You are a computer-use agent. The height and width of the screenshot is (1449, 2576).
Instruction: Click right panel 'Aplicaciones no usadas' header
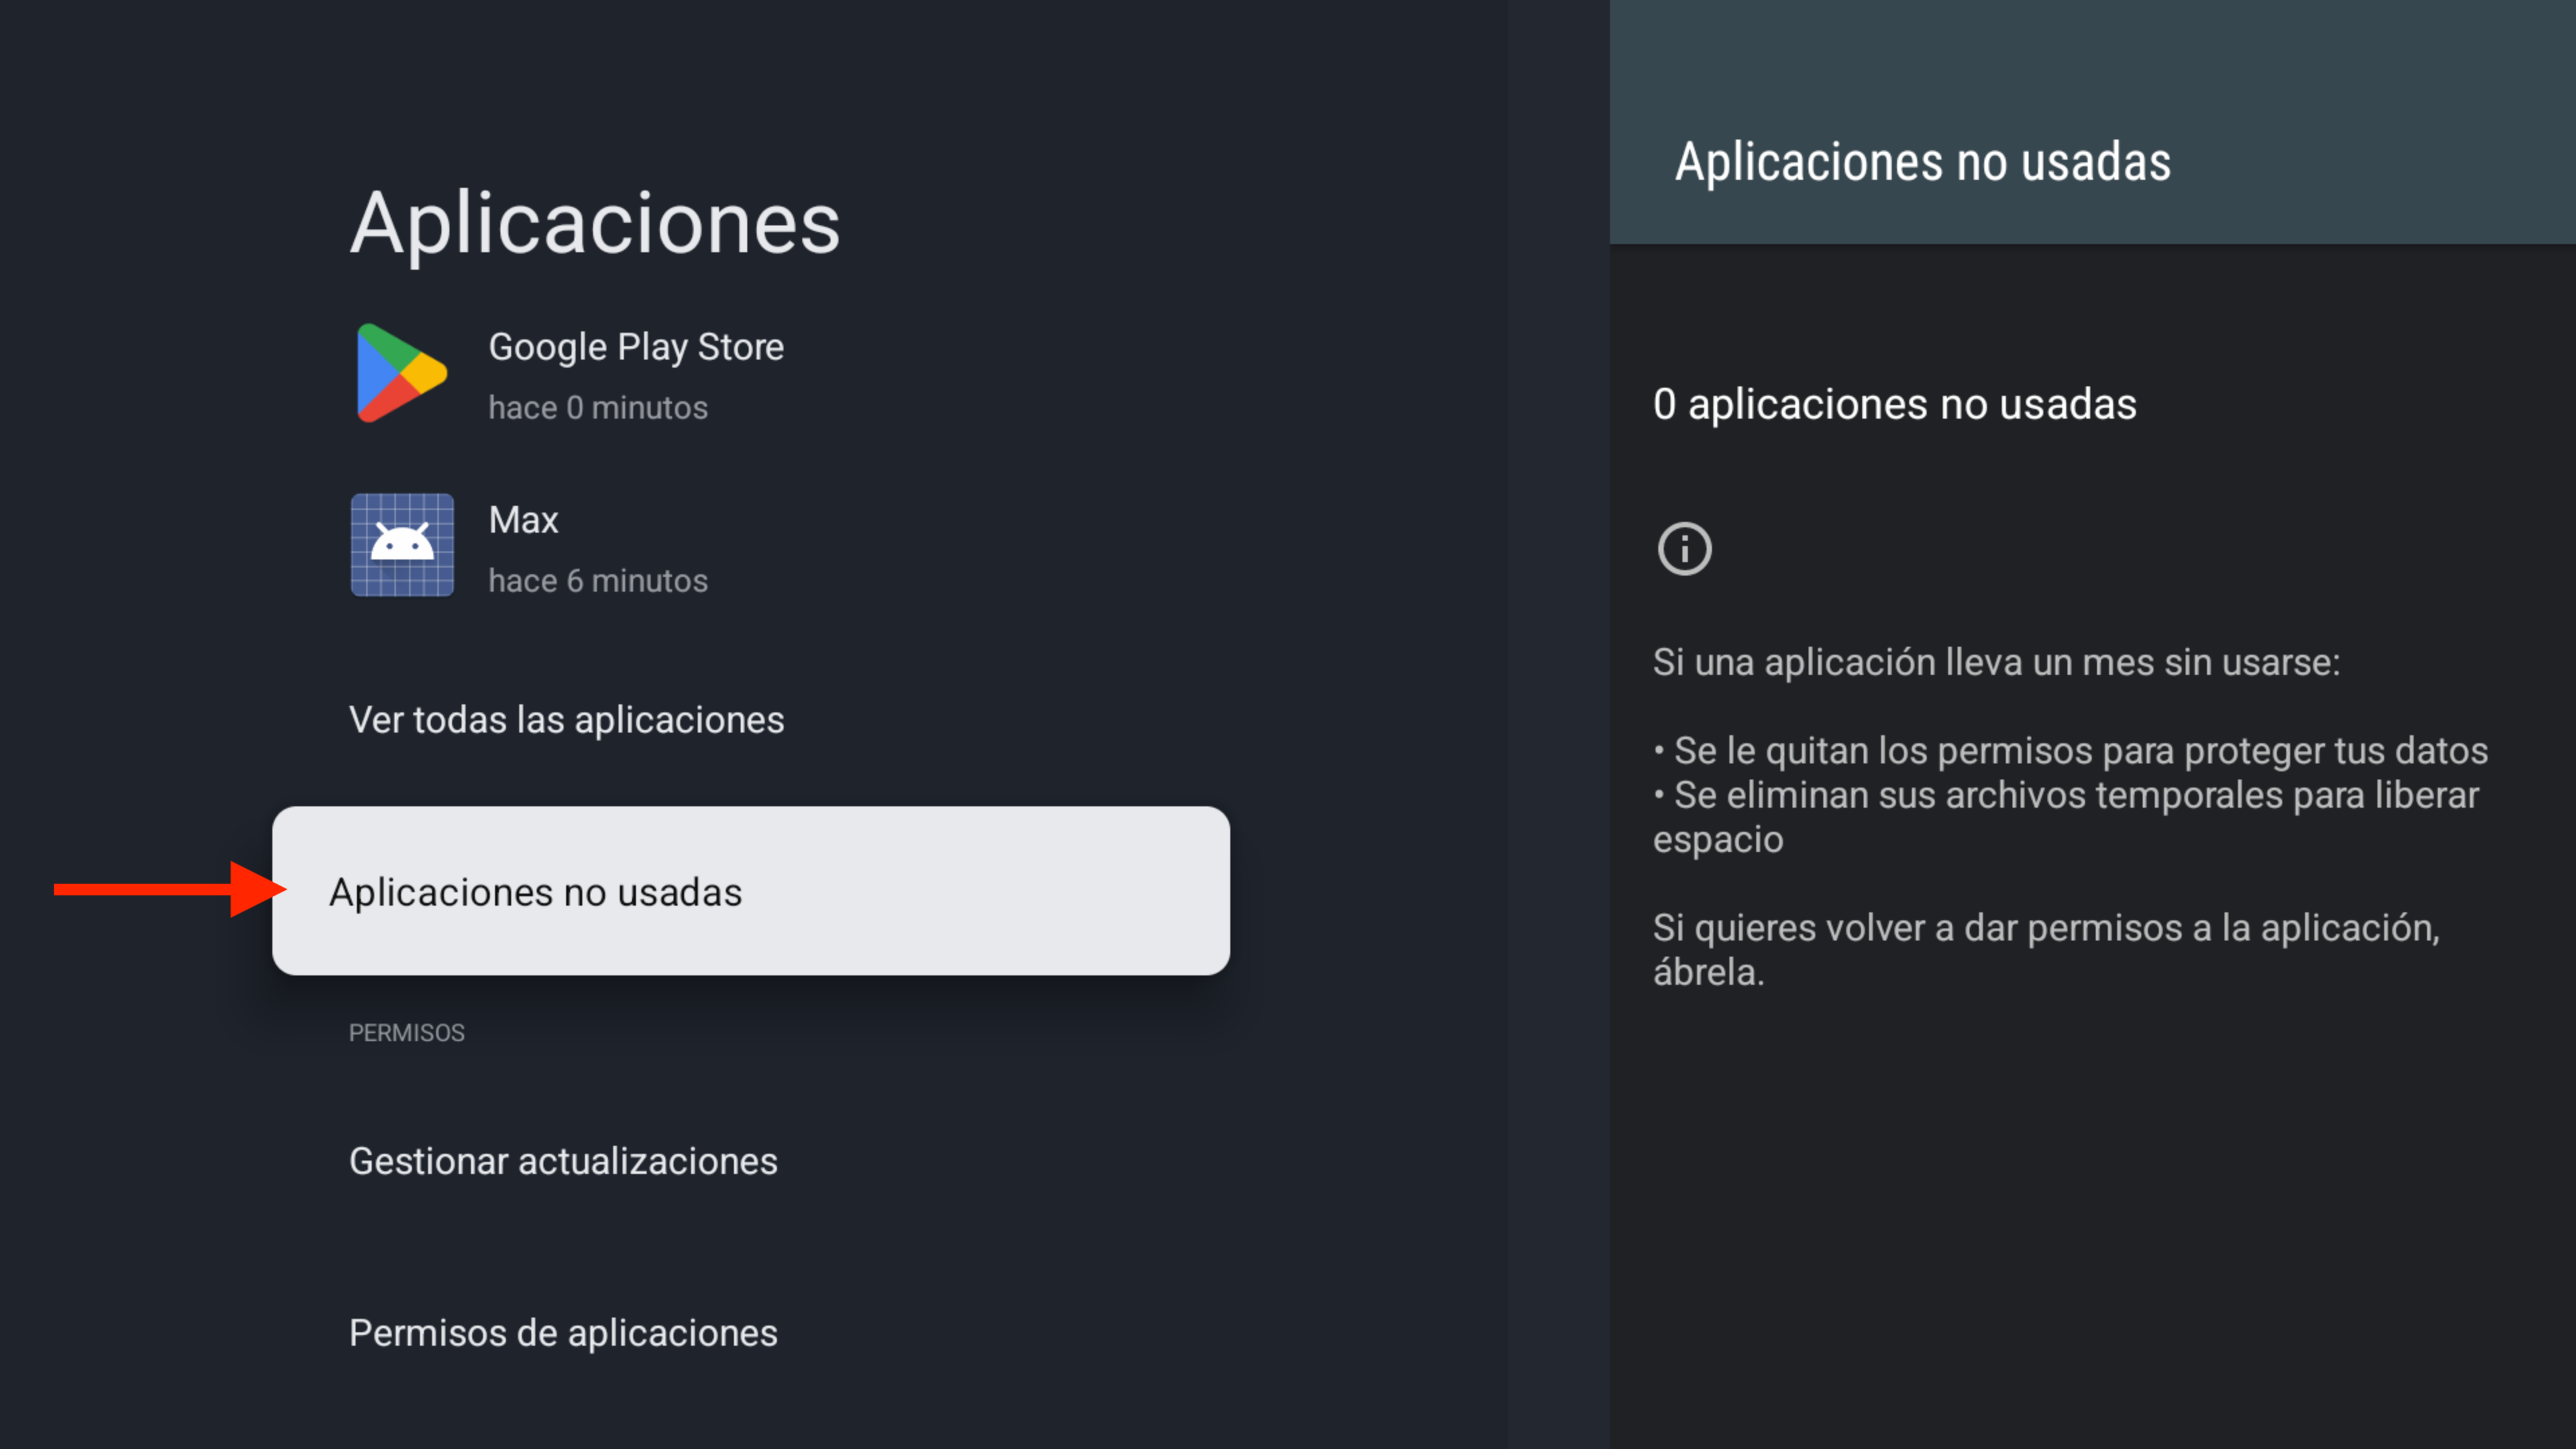[x=1923, y=162]
